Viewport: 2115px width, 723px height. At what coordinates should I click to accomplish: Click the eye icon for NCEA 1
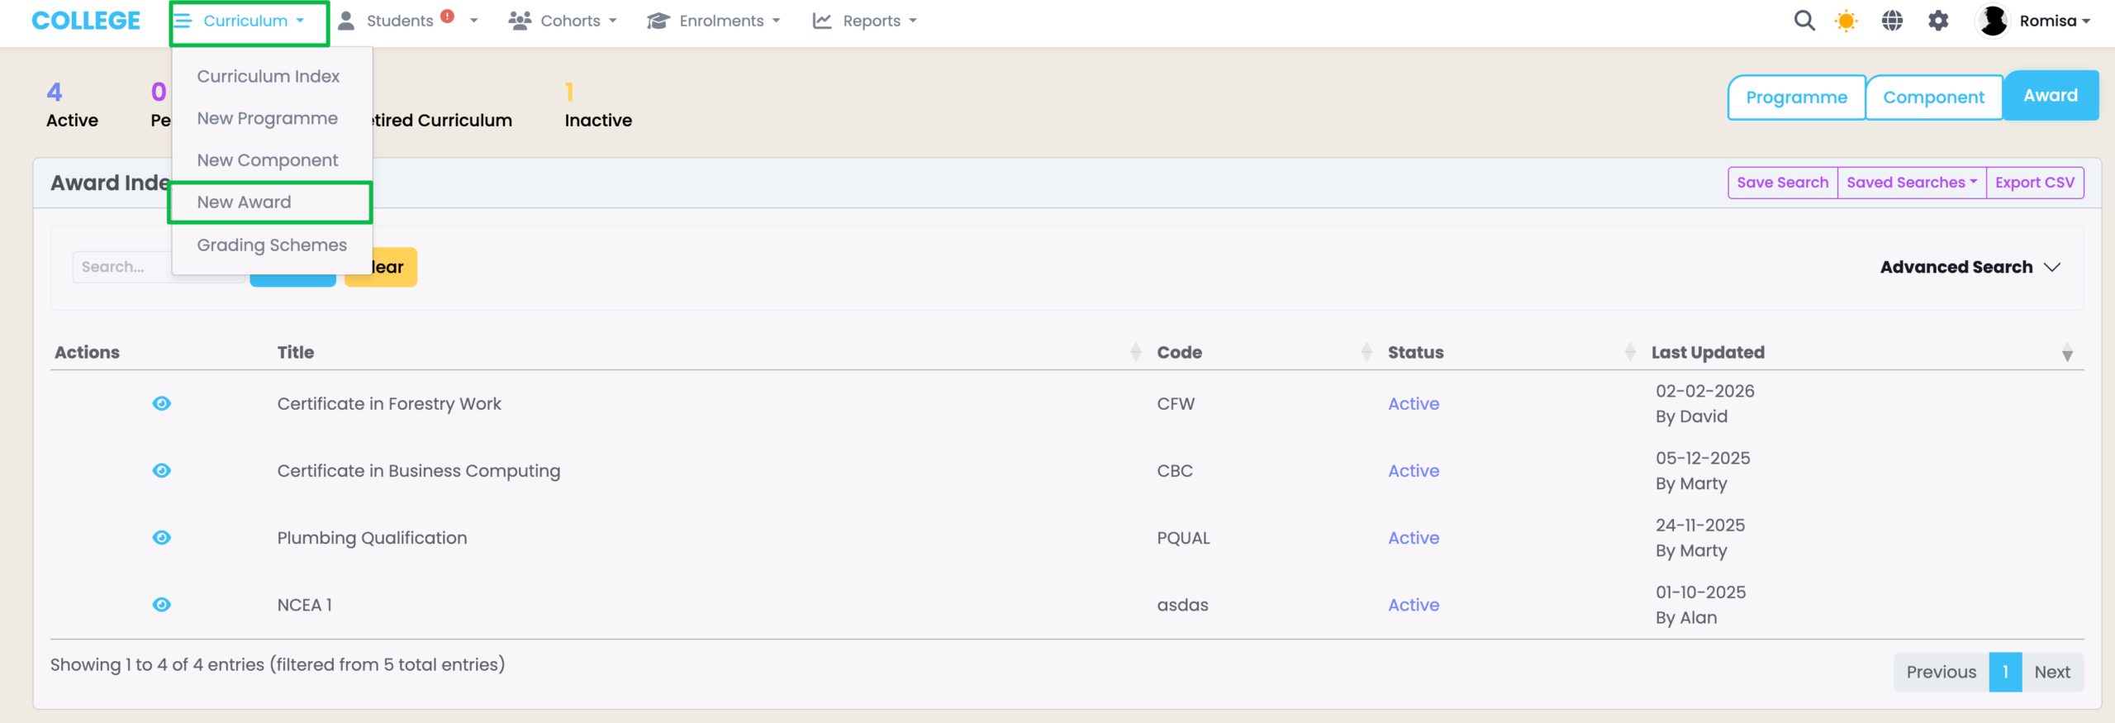[x=162, y=605]
